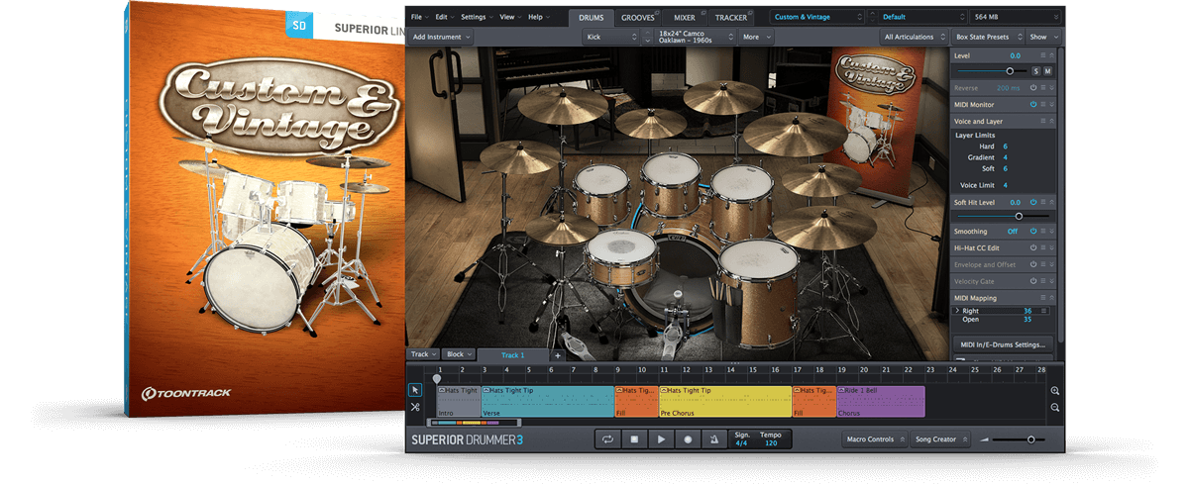Open the All Articulations dropdown
The height and width of the screenshot is (488, 1189).
click(913, 37)
